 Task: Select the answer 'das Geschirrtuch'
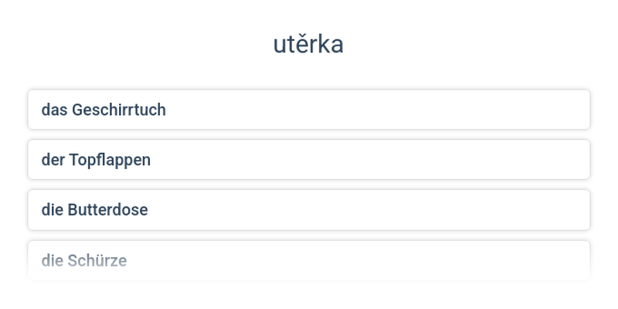309,110
